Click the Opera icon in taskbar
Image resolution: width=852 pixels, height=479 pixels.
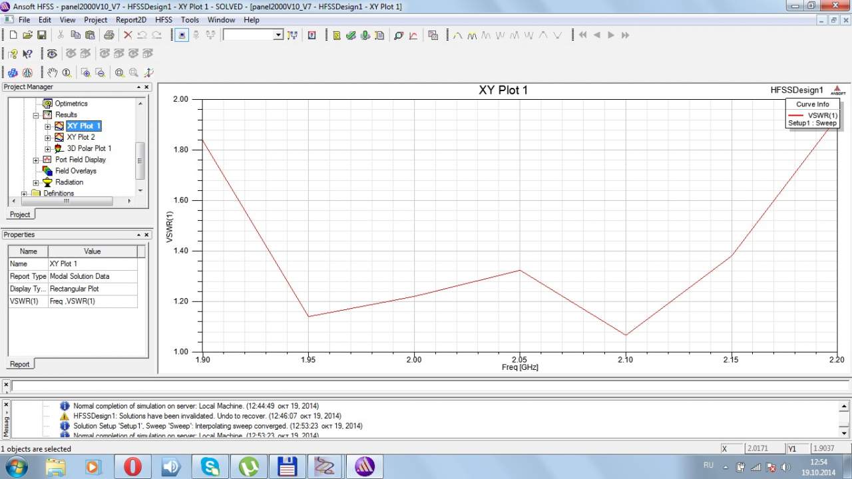132,466
